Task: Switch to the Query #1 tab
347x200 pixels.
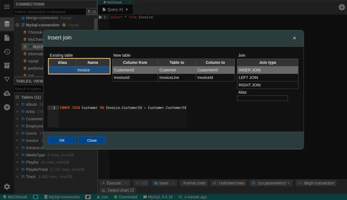Action: 115,9
